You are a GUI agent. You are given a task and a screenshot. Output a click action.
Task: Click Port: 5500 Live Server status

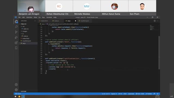click(140, 94)
